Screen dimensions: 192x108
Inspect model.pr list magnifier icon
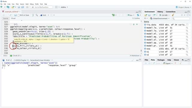(x=187, y=46)
